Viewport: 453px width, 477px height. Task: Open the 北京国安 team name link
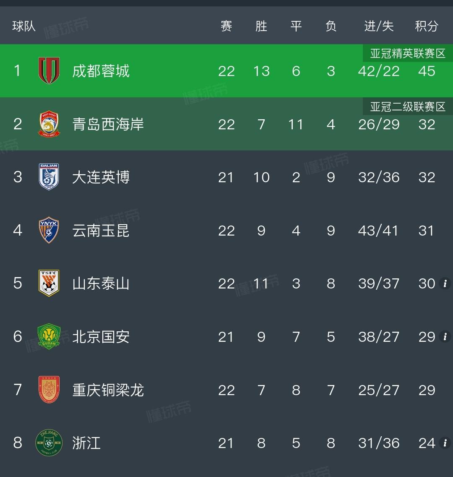(x=101, y=337)
